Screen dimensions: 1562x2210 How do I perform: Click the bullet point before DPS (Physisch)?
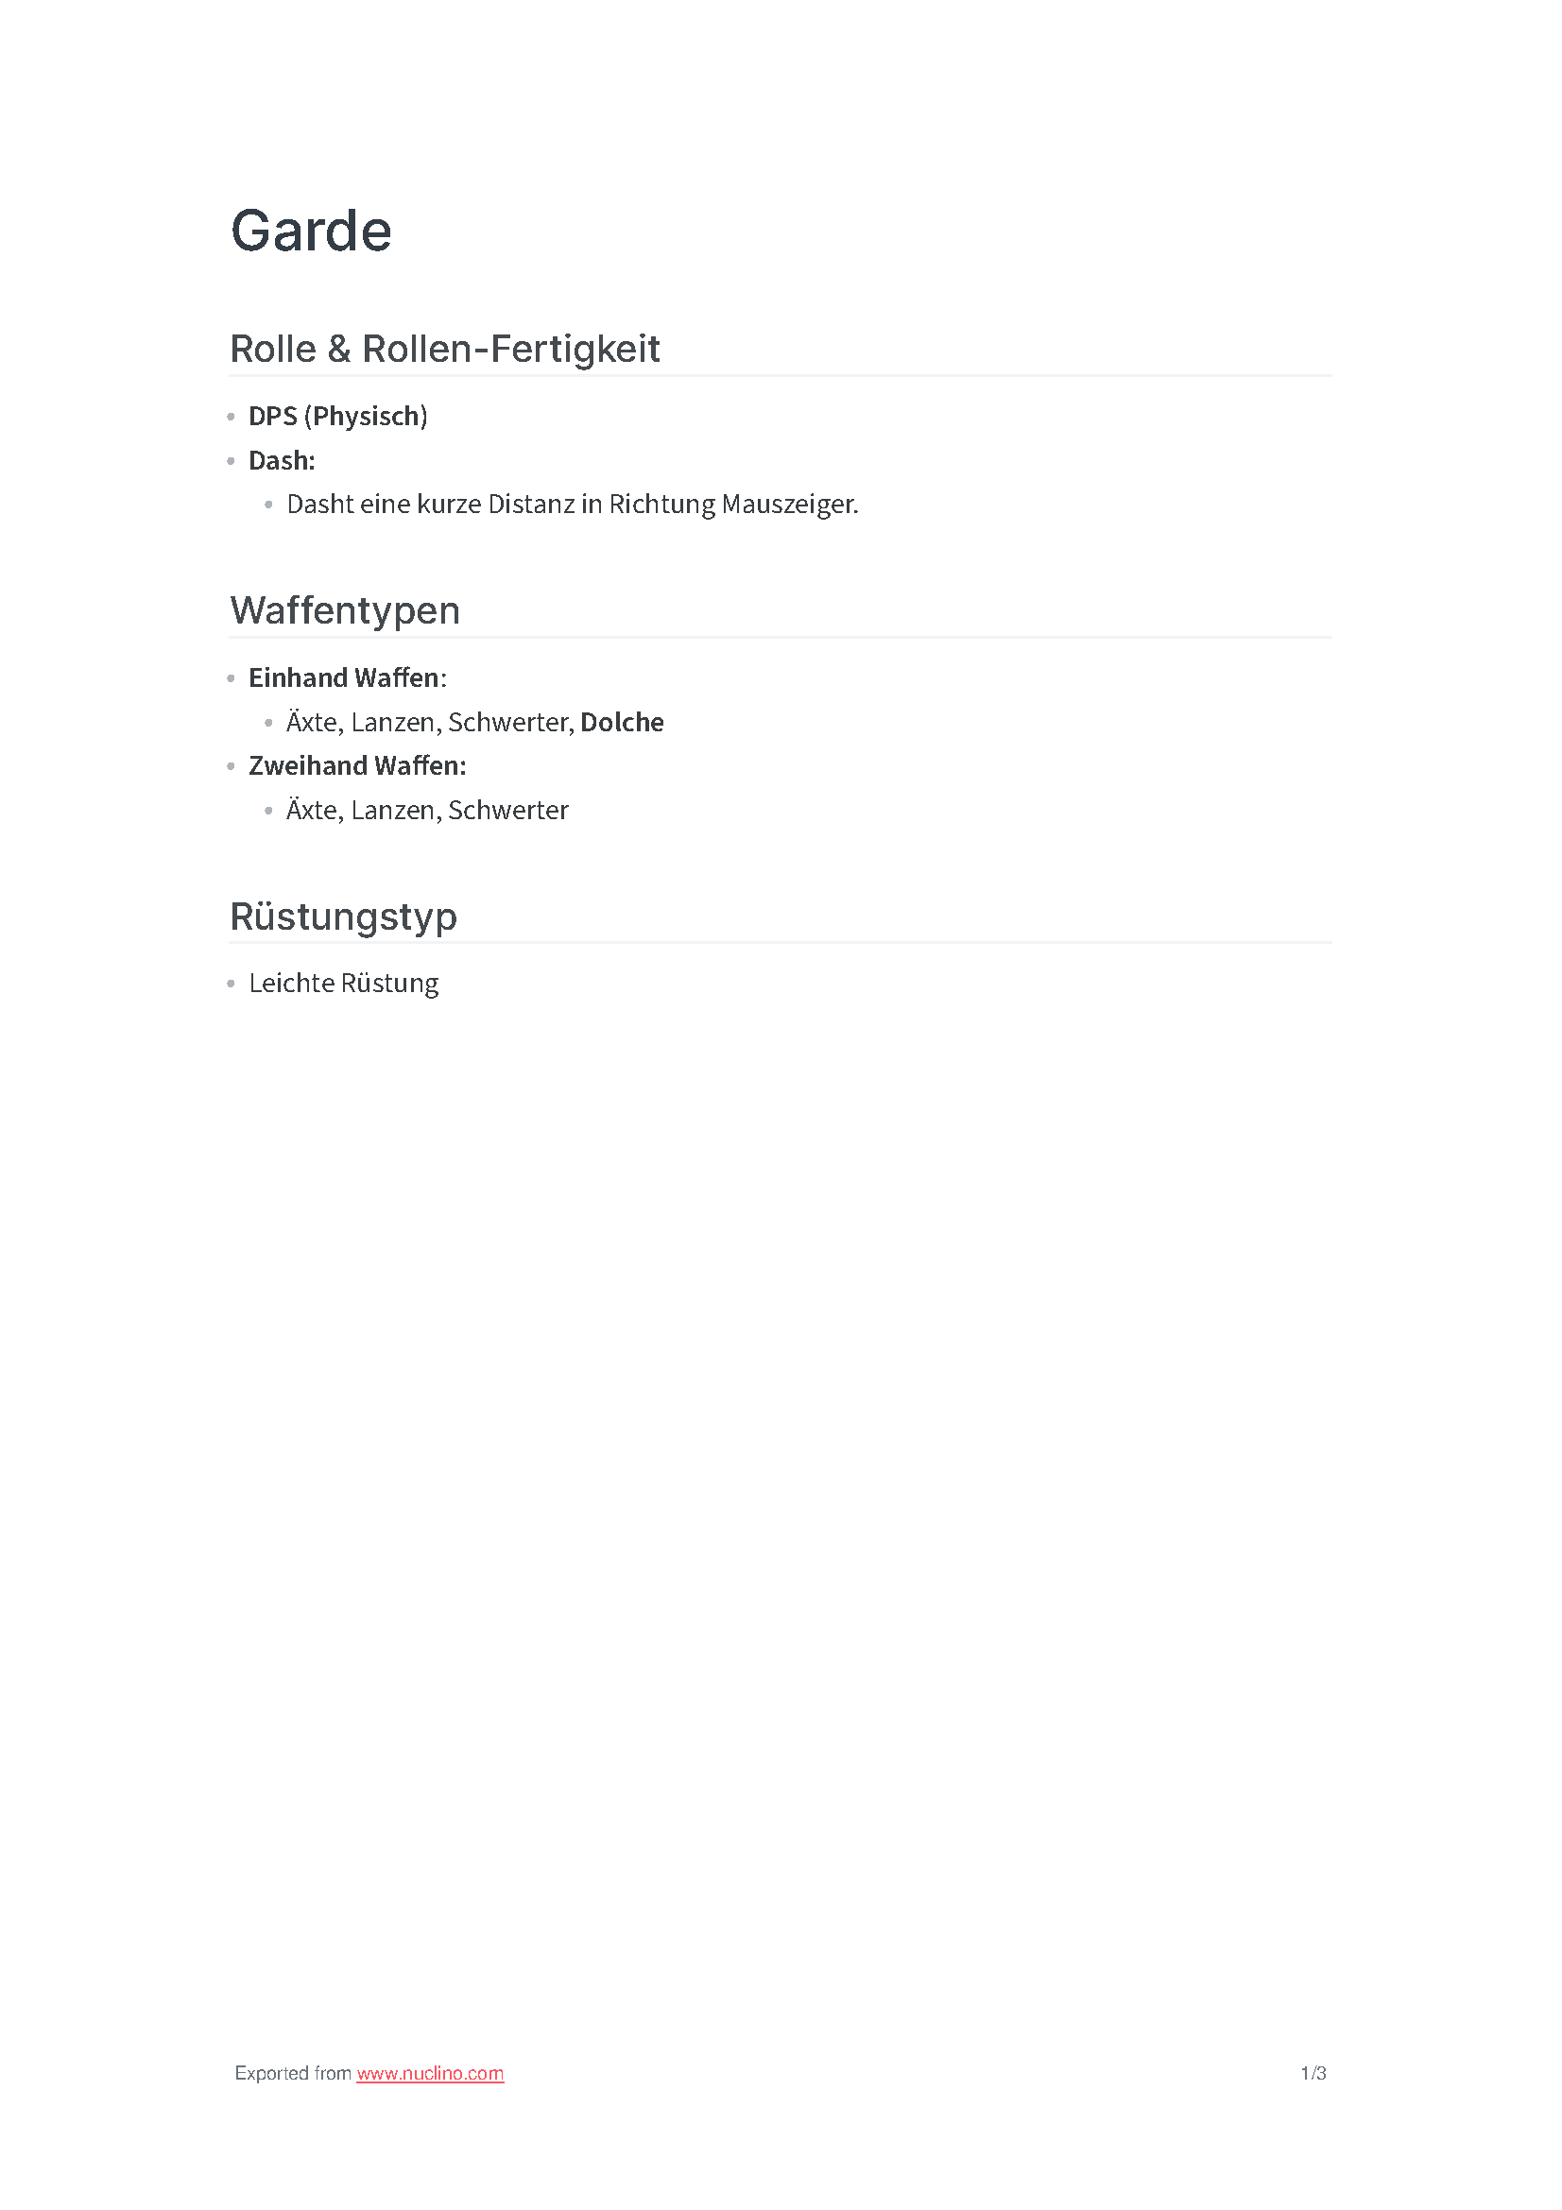(231, 417)
